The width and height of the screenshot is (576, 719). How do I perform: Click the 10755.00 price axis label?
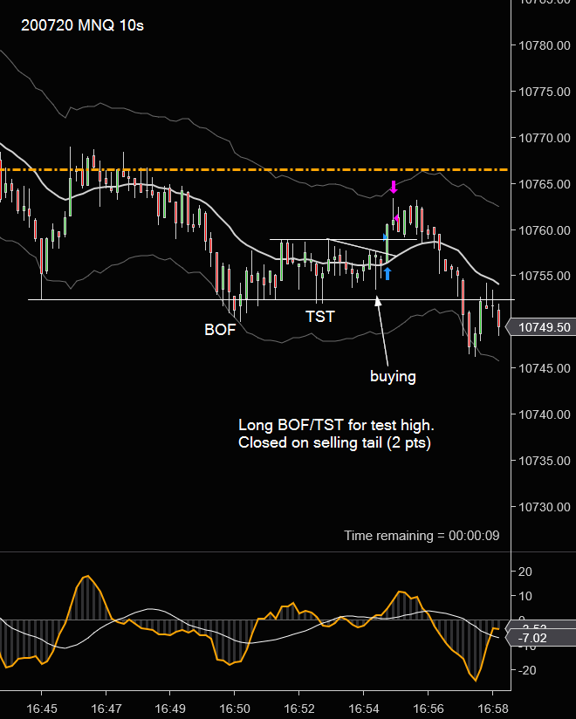click(x=544, y=276)
